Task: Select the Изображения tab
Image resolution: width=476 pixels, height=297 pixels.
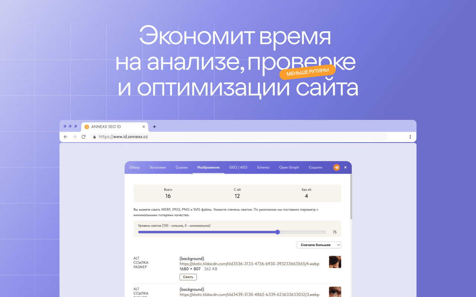Action: click(x=209, y=167)
